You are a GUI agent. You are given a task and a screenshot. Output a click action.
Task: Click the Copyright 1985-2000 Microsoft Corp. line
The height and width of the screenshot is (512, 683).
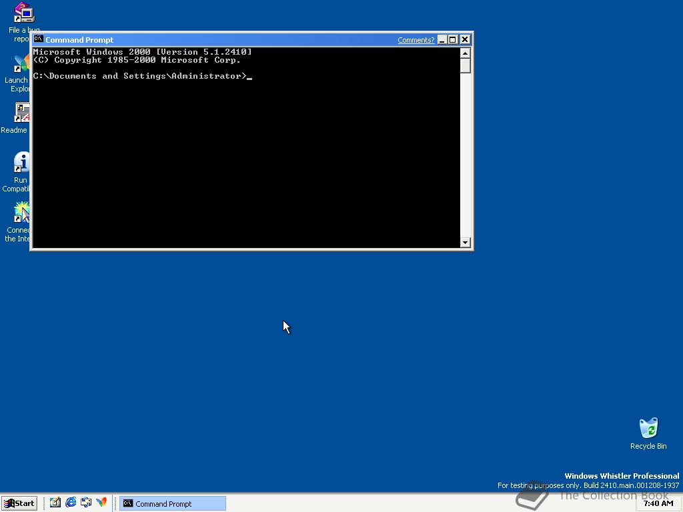click(x=137, y=60)
